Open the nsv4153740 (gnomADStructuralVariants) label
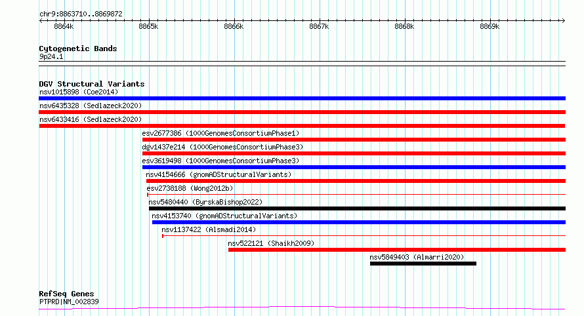The image size is (584, 316). coord(224,216)
